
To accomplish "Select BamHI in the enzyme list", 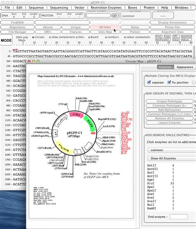I will coord(160,208).
